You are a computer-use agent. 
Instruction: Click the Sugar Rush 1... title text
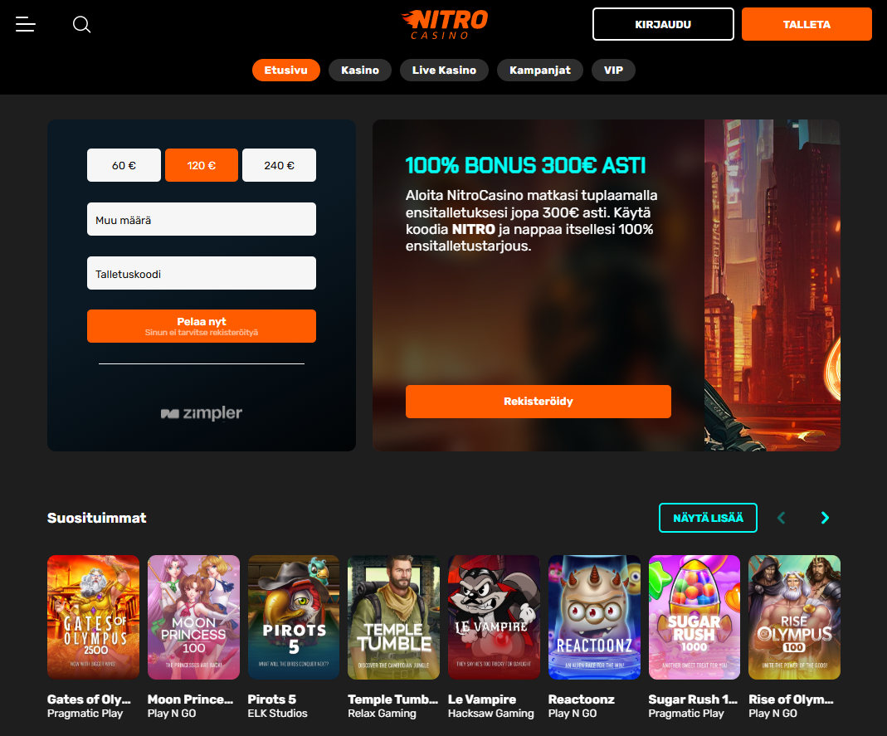pos(693,699)
